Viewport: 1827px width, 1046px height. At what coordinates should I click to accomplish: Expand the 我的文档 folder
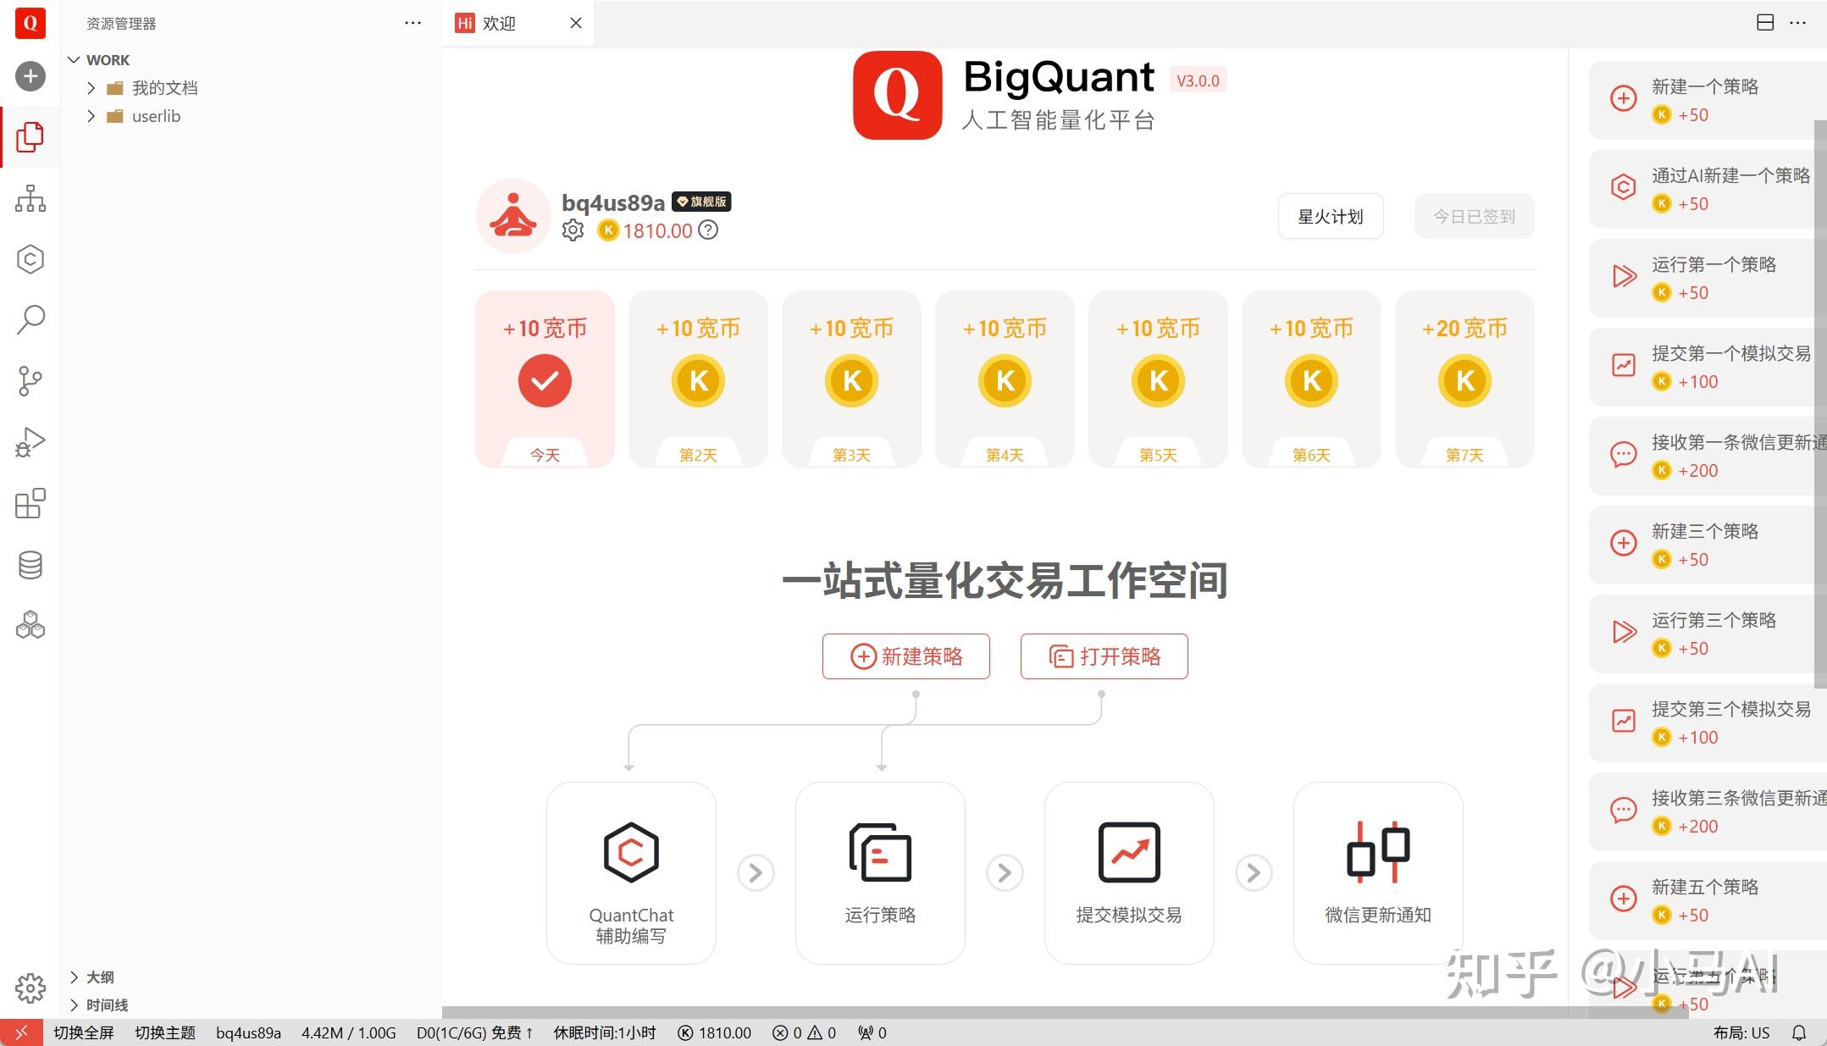[x=164, y=87]
